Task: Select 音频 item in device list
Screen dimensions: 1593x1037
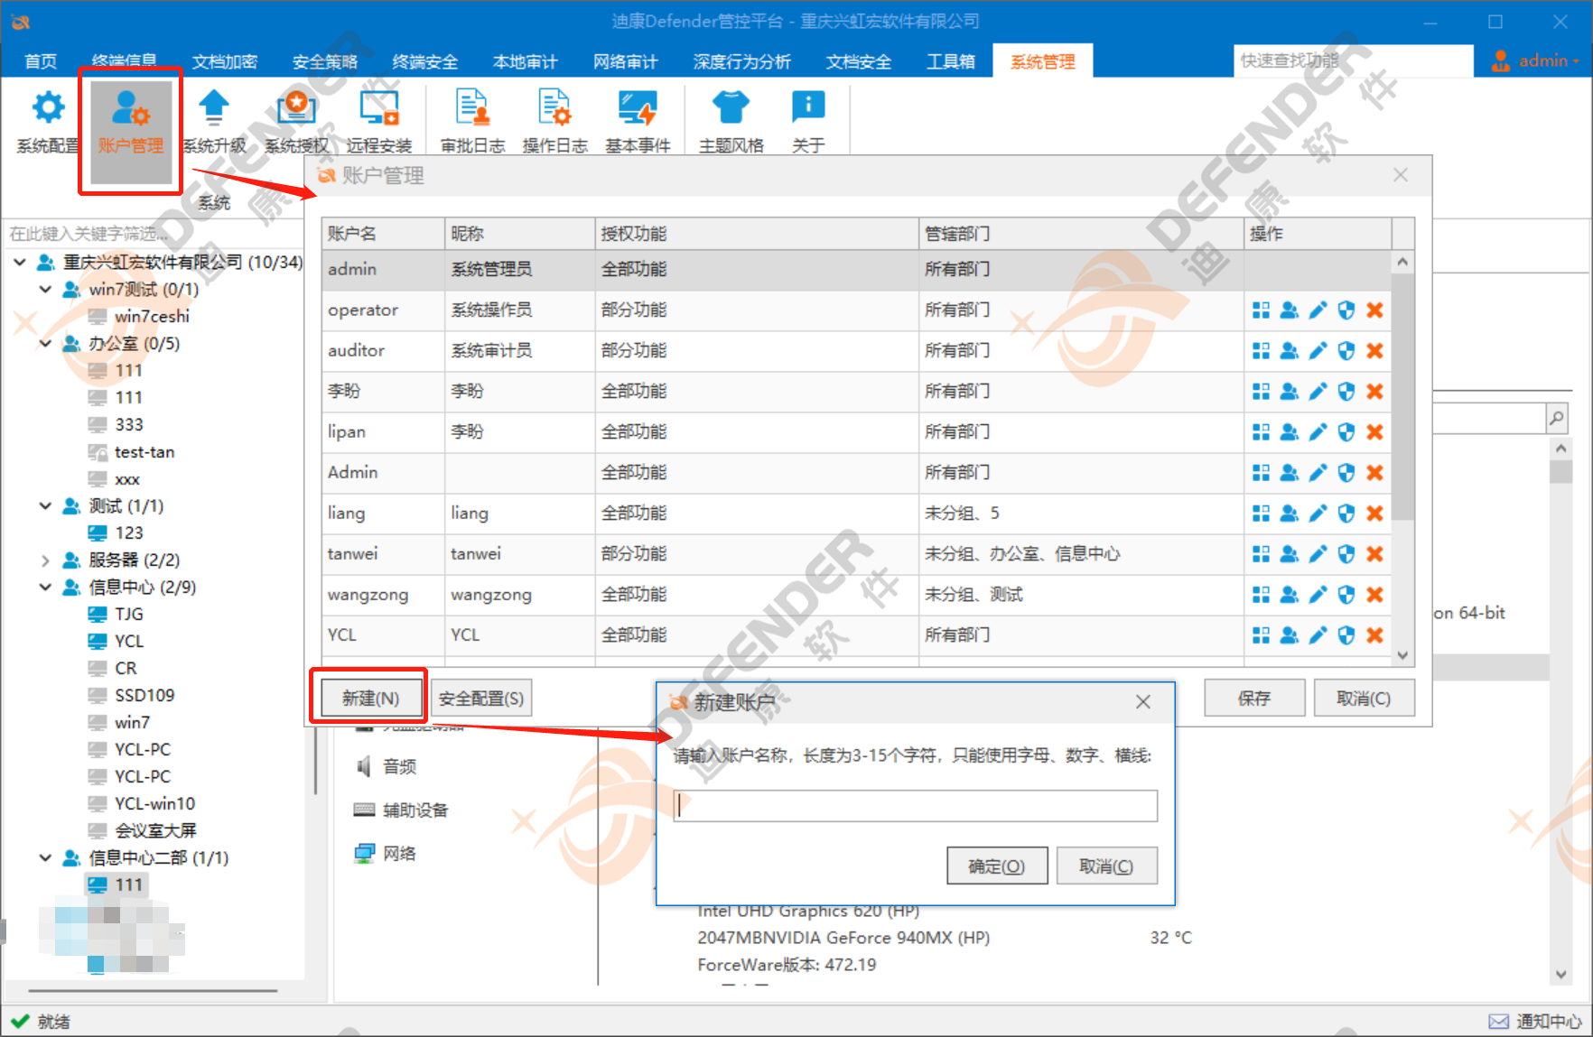Action: (399, 766)
